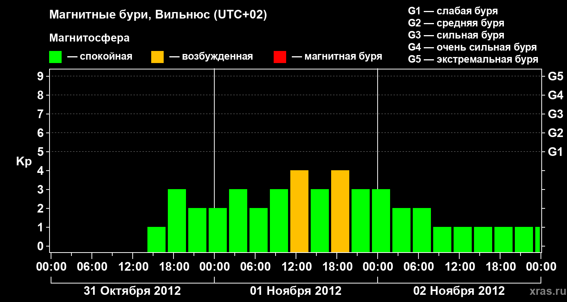567x302 pixels.
Task: Click the green Kp 1 bar at 12:00 on 02 Ноября
Action: [463, 240]
